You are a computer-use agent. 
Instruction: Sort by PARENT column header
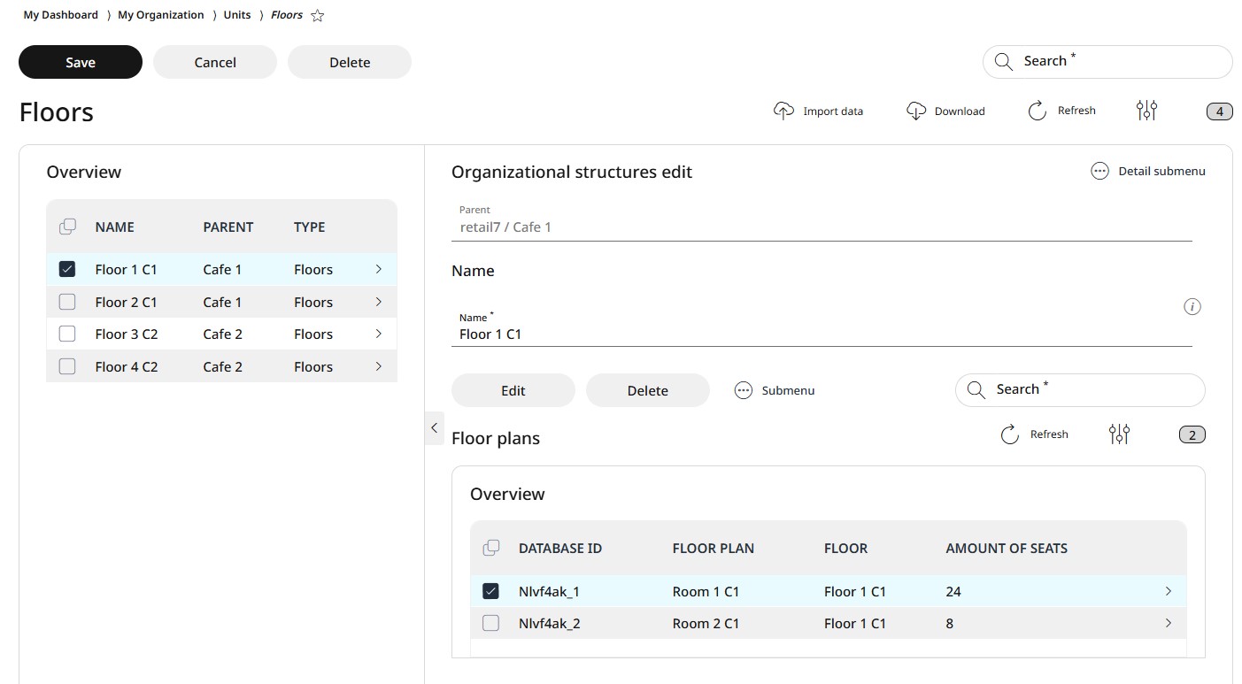pos(228,227)
